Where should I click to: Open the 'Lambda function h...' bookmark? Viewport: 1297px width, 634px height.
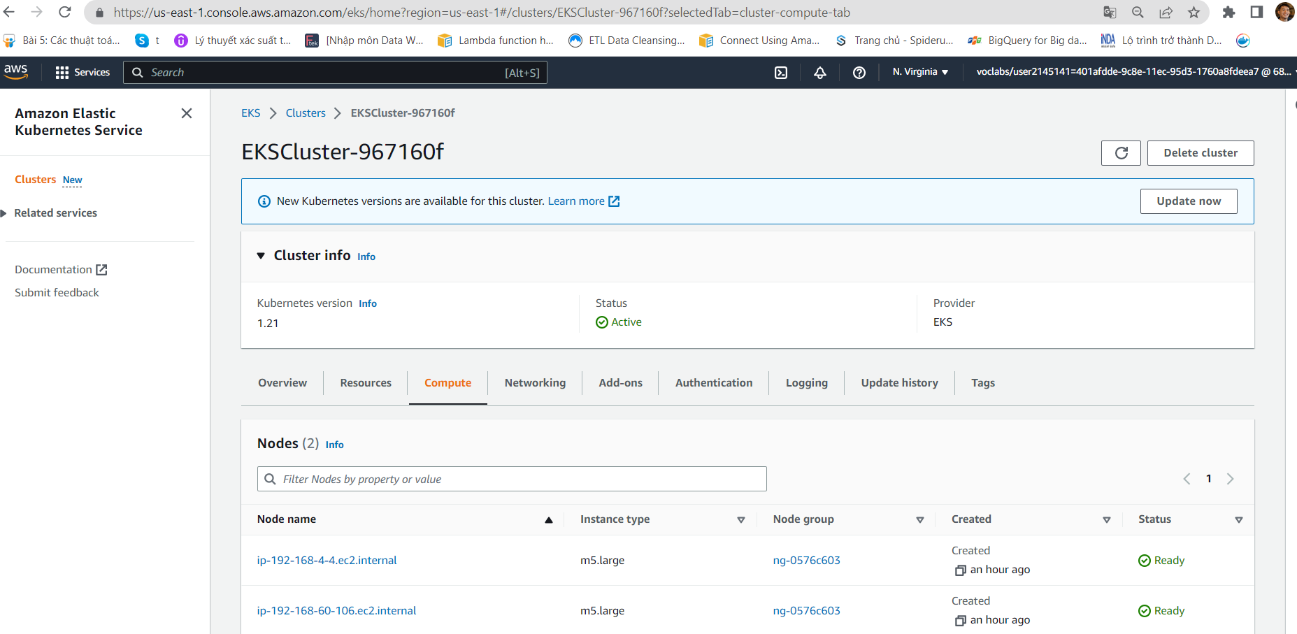pyautogui.click(x=495, y=41)
